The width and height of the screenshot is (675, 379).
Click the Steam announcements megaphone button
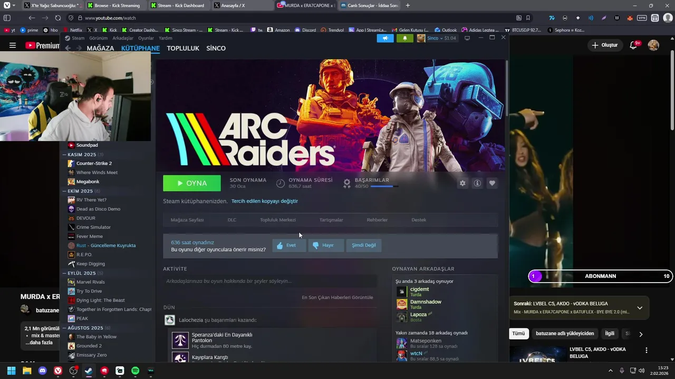coord(385,38)
